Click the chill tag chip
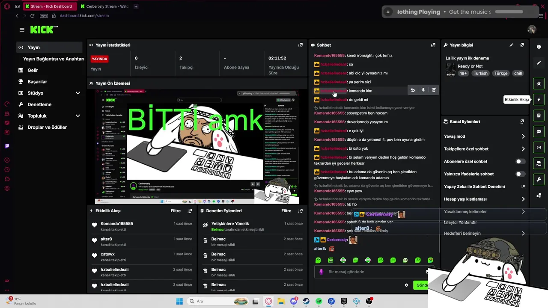The width and height of the screenshot is (548, 308). (x=518, y=73)
